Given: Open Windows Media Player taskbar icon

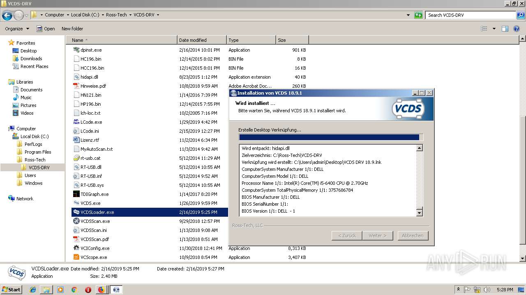Looking at the screenshot, I should coord(60,290).
